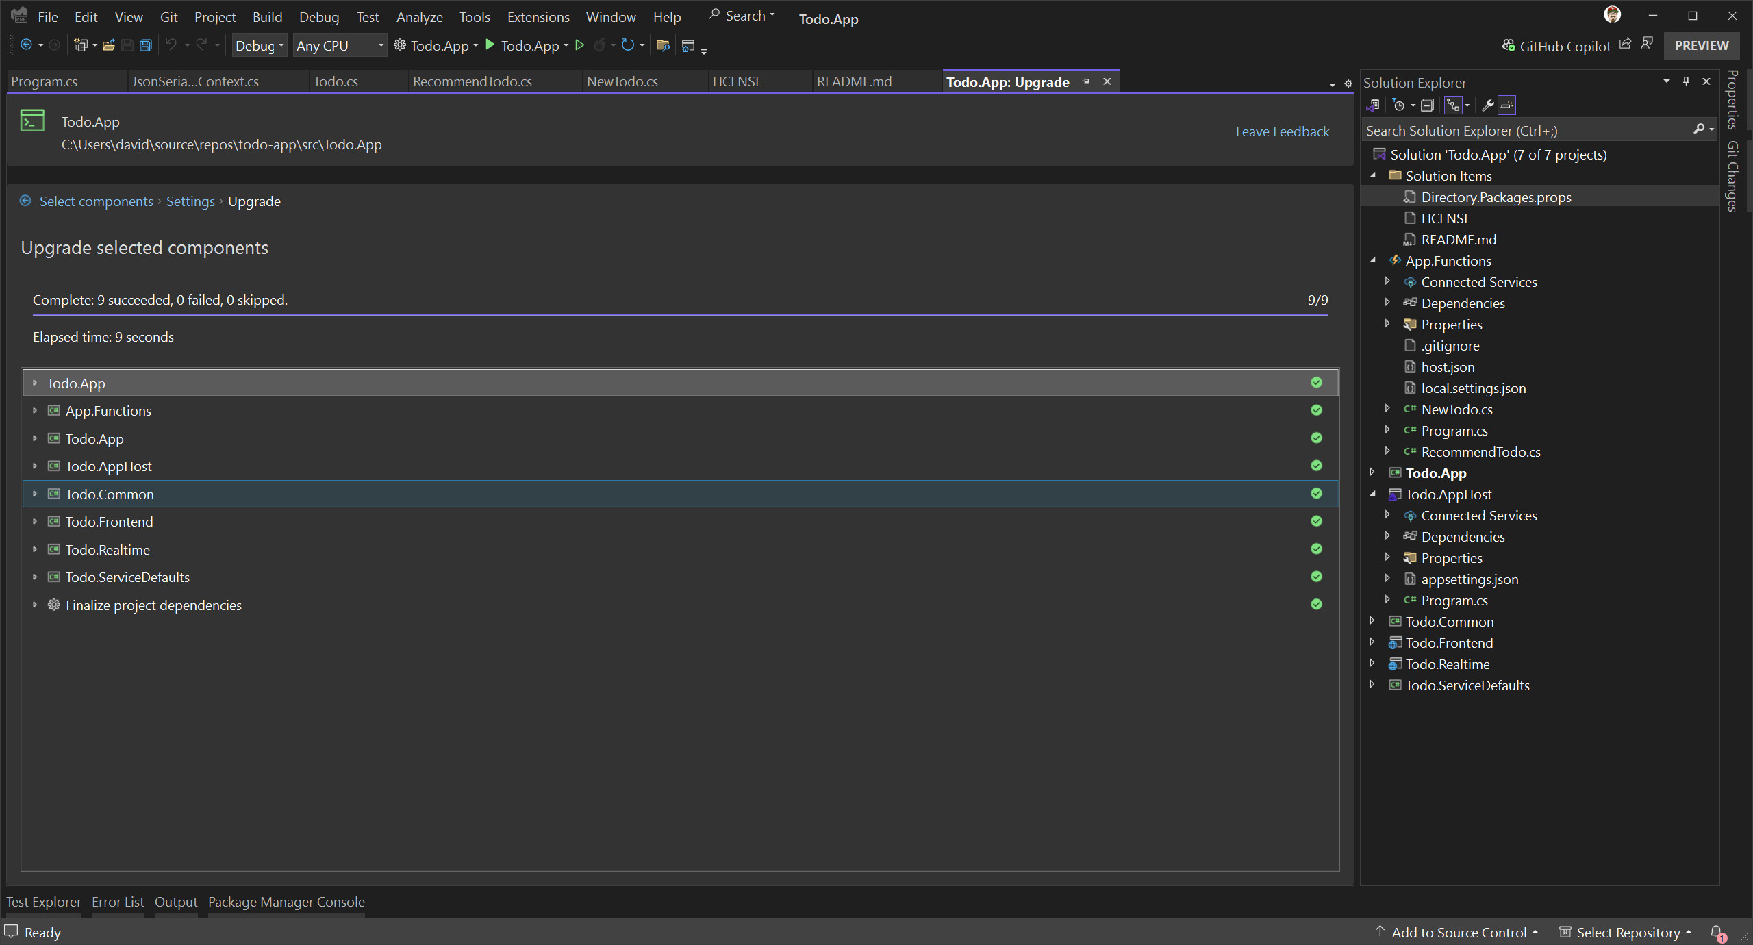
Task: Start without debugging using outline play icon
Action: pyautogui.click(x=579, y=45)
